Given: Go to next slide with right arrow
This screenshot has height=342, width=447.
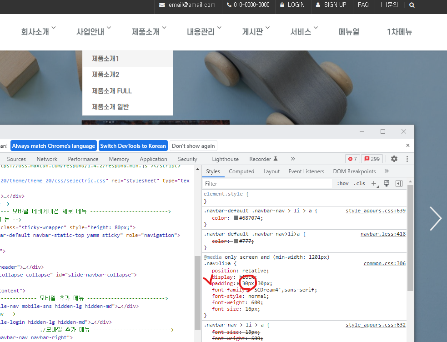Looking at the screenshot, I should [x=435, y=219].
